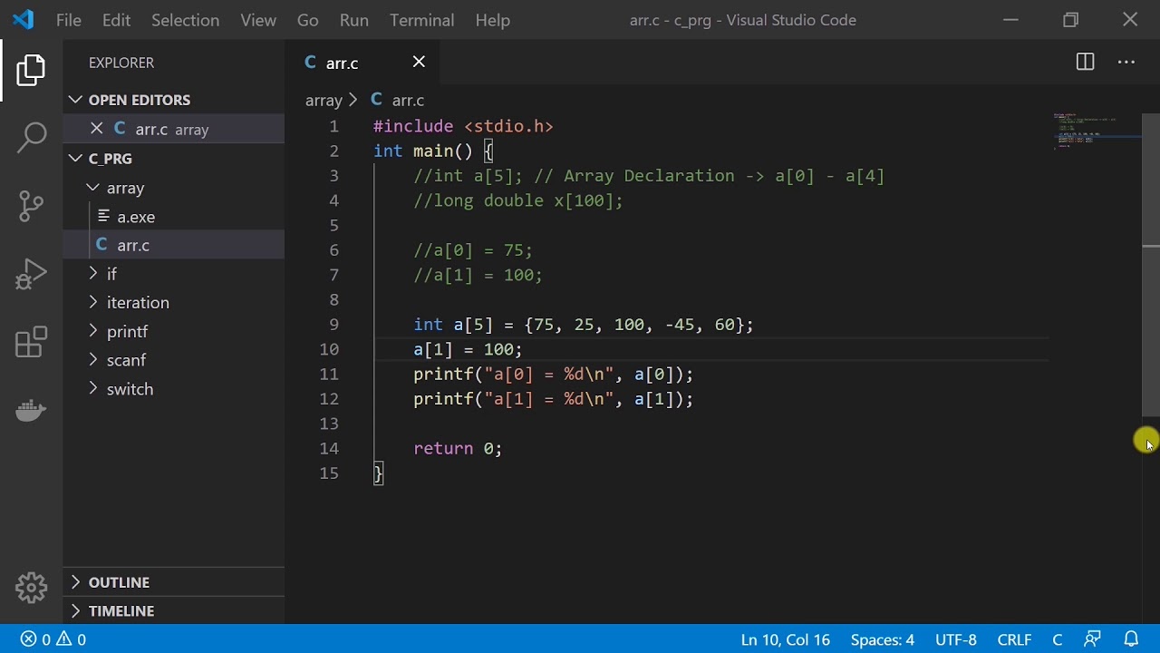Click the '//long double x[100];' comment
Screen dimensions: 1160x653
coord(518,200)
